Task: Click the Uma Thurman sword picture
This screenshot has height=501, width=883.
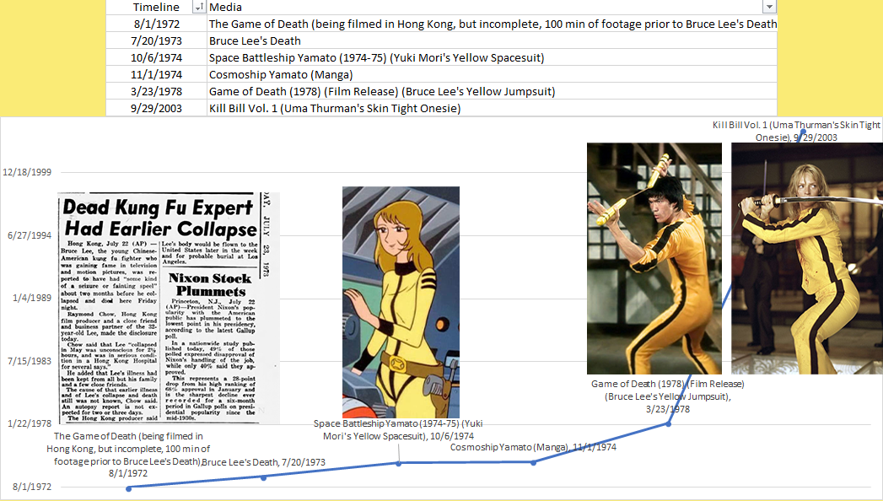Action: [x=806, y=258]
